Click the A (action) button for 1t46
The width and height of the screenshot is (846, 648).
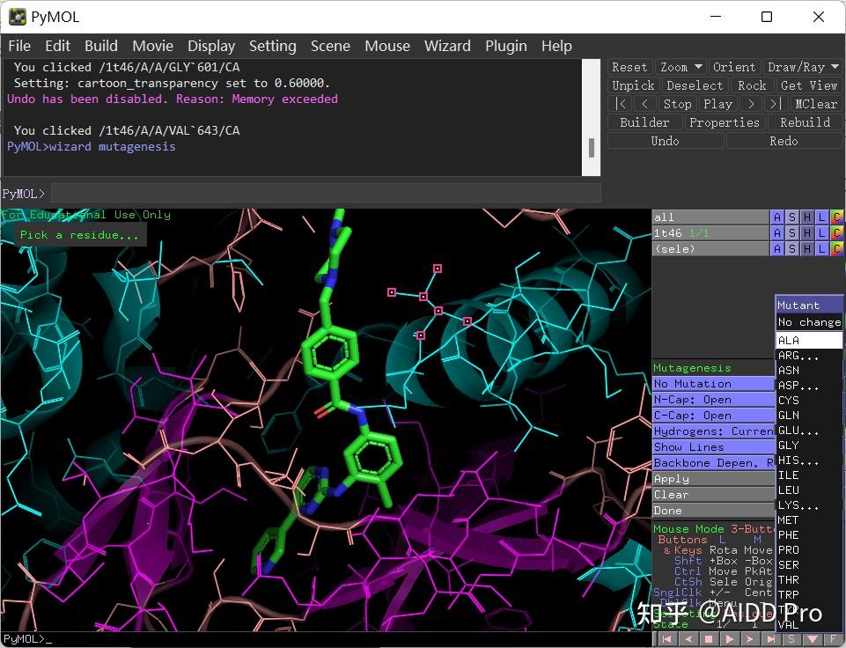coord(776,233)
